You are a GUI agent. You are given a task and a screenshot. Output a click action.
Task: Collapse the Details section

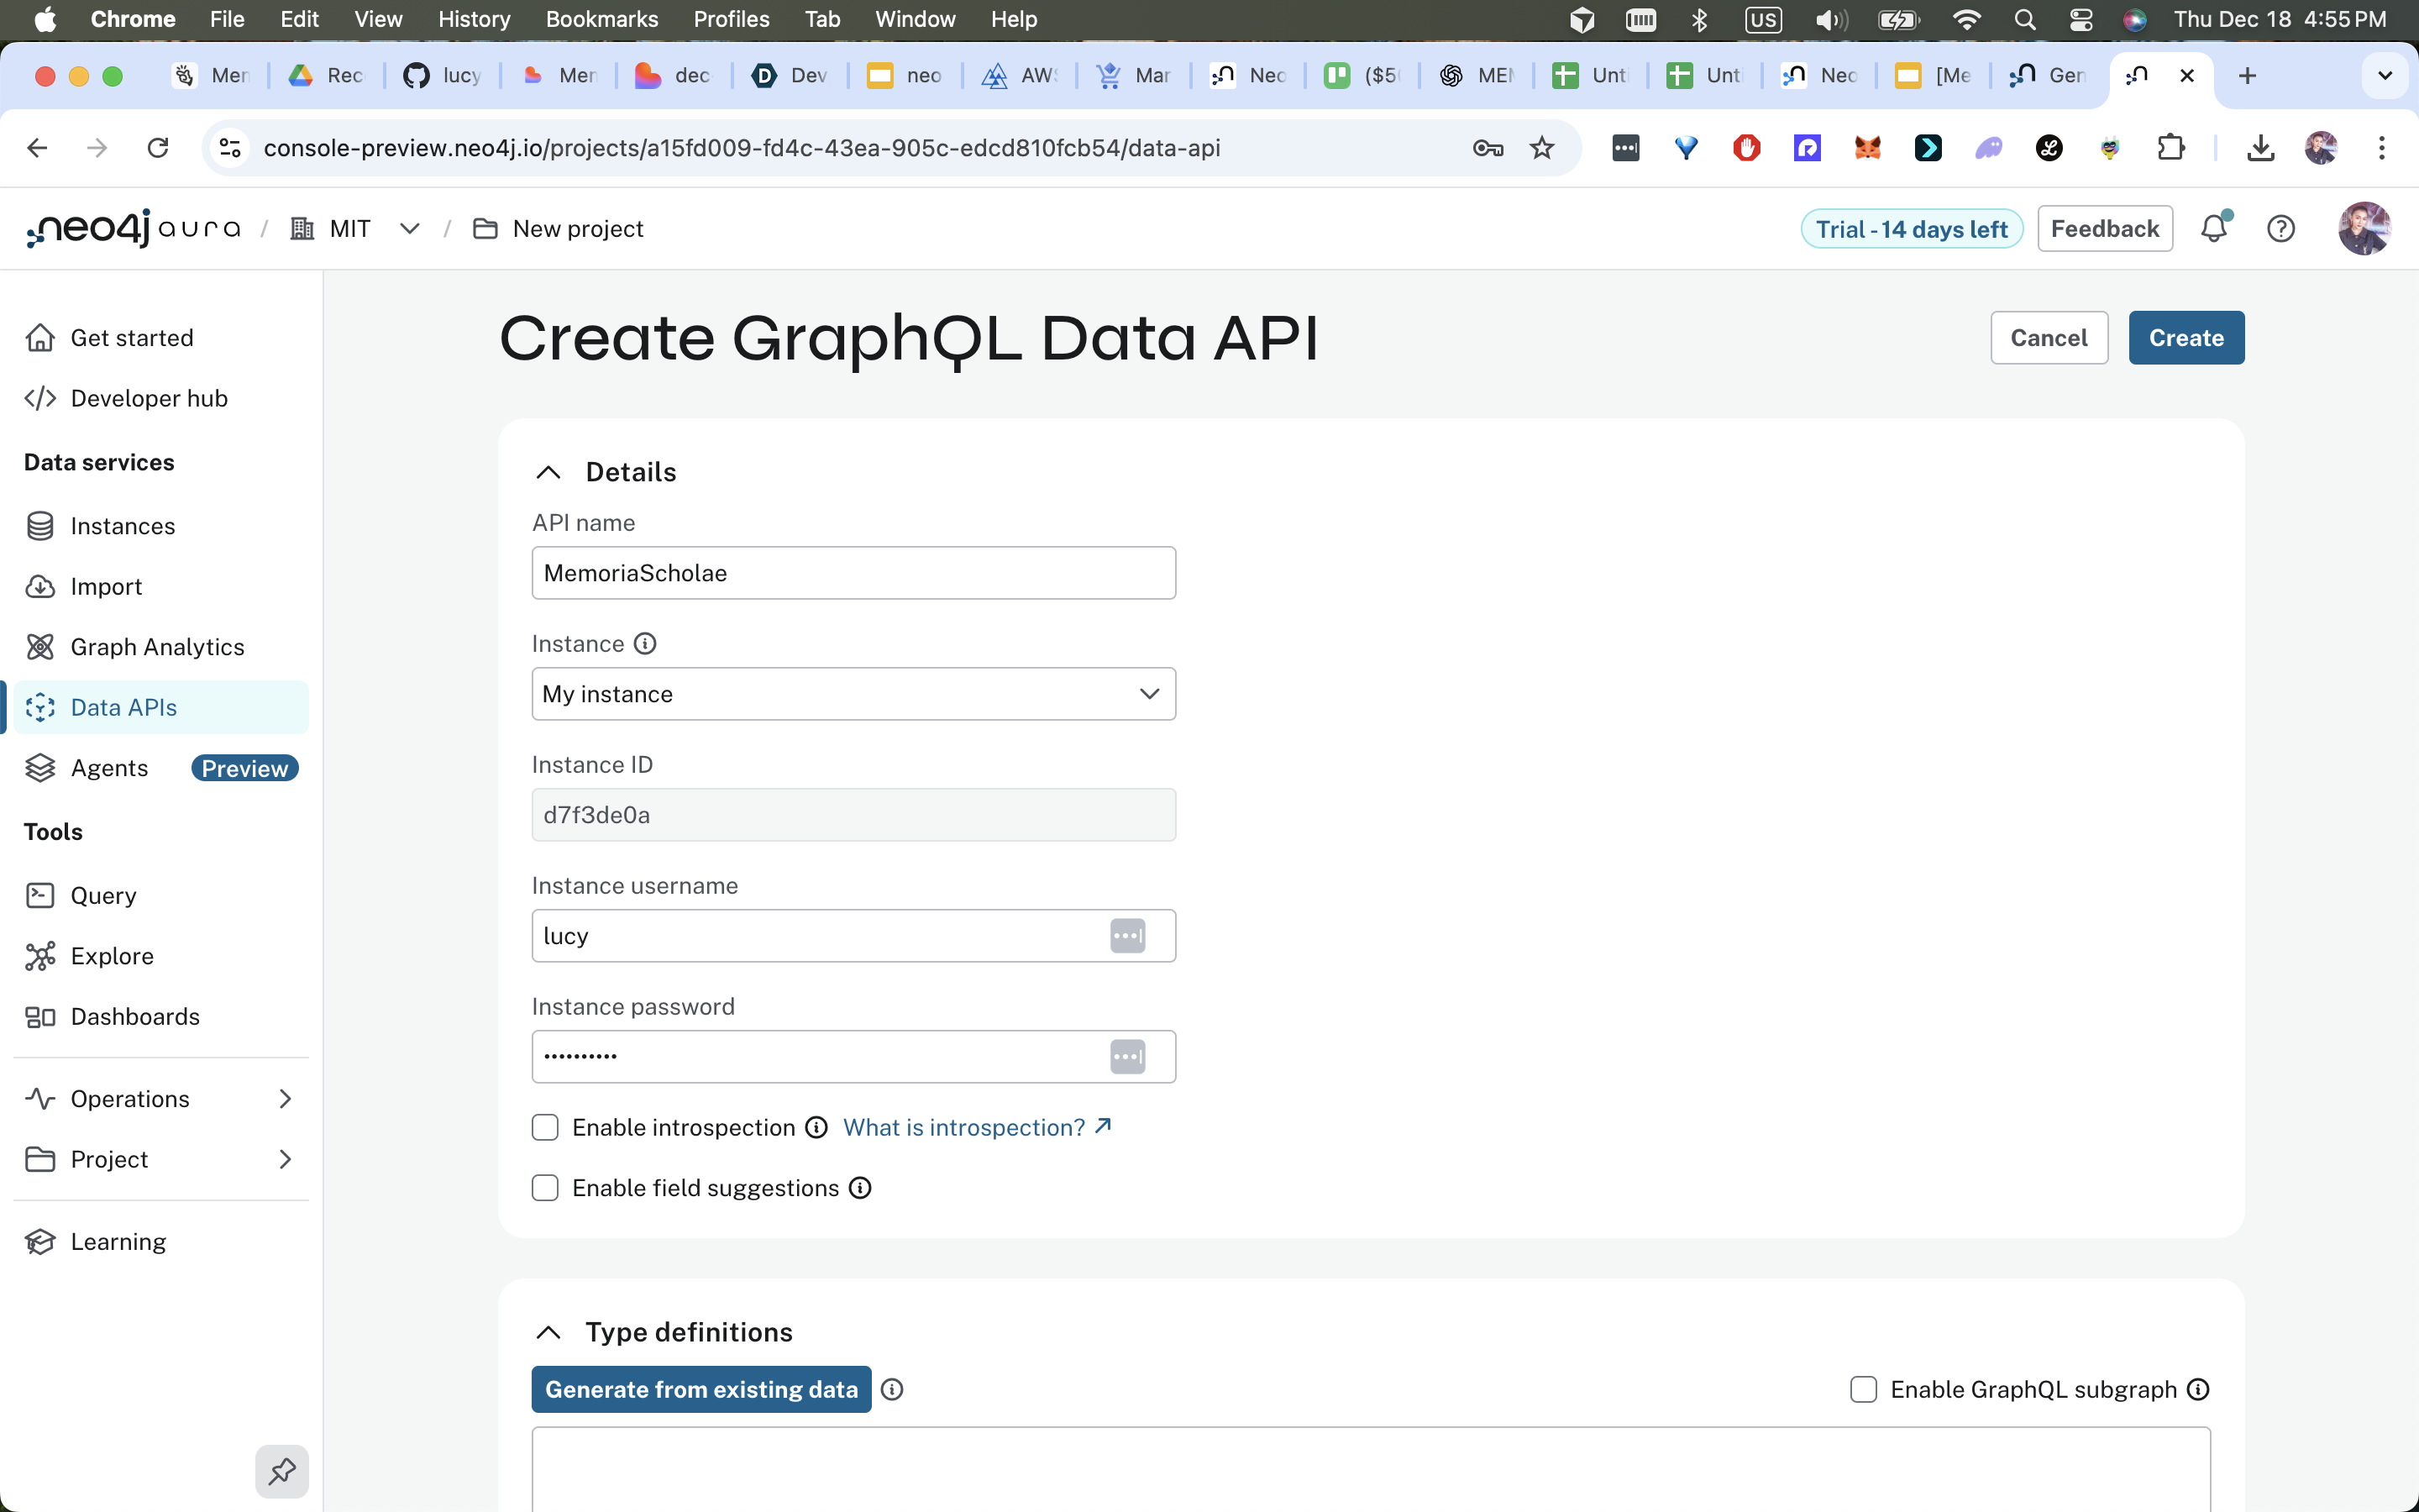pyautogui.click(x=548, y=472)
